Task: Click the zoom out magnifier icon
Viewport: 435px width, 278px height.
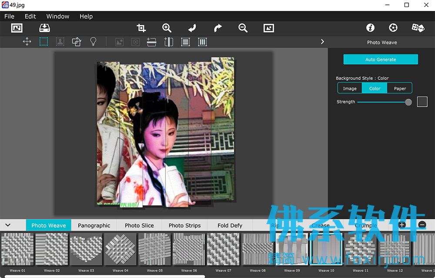Action: (x=243, y=28)
